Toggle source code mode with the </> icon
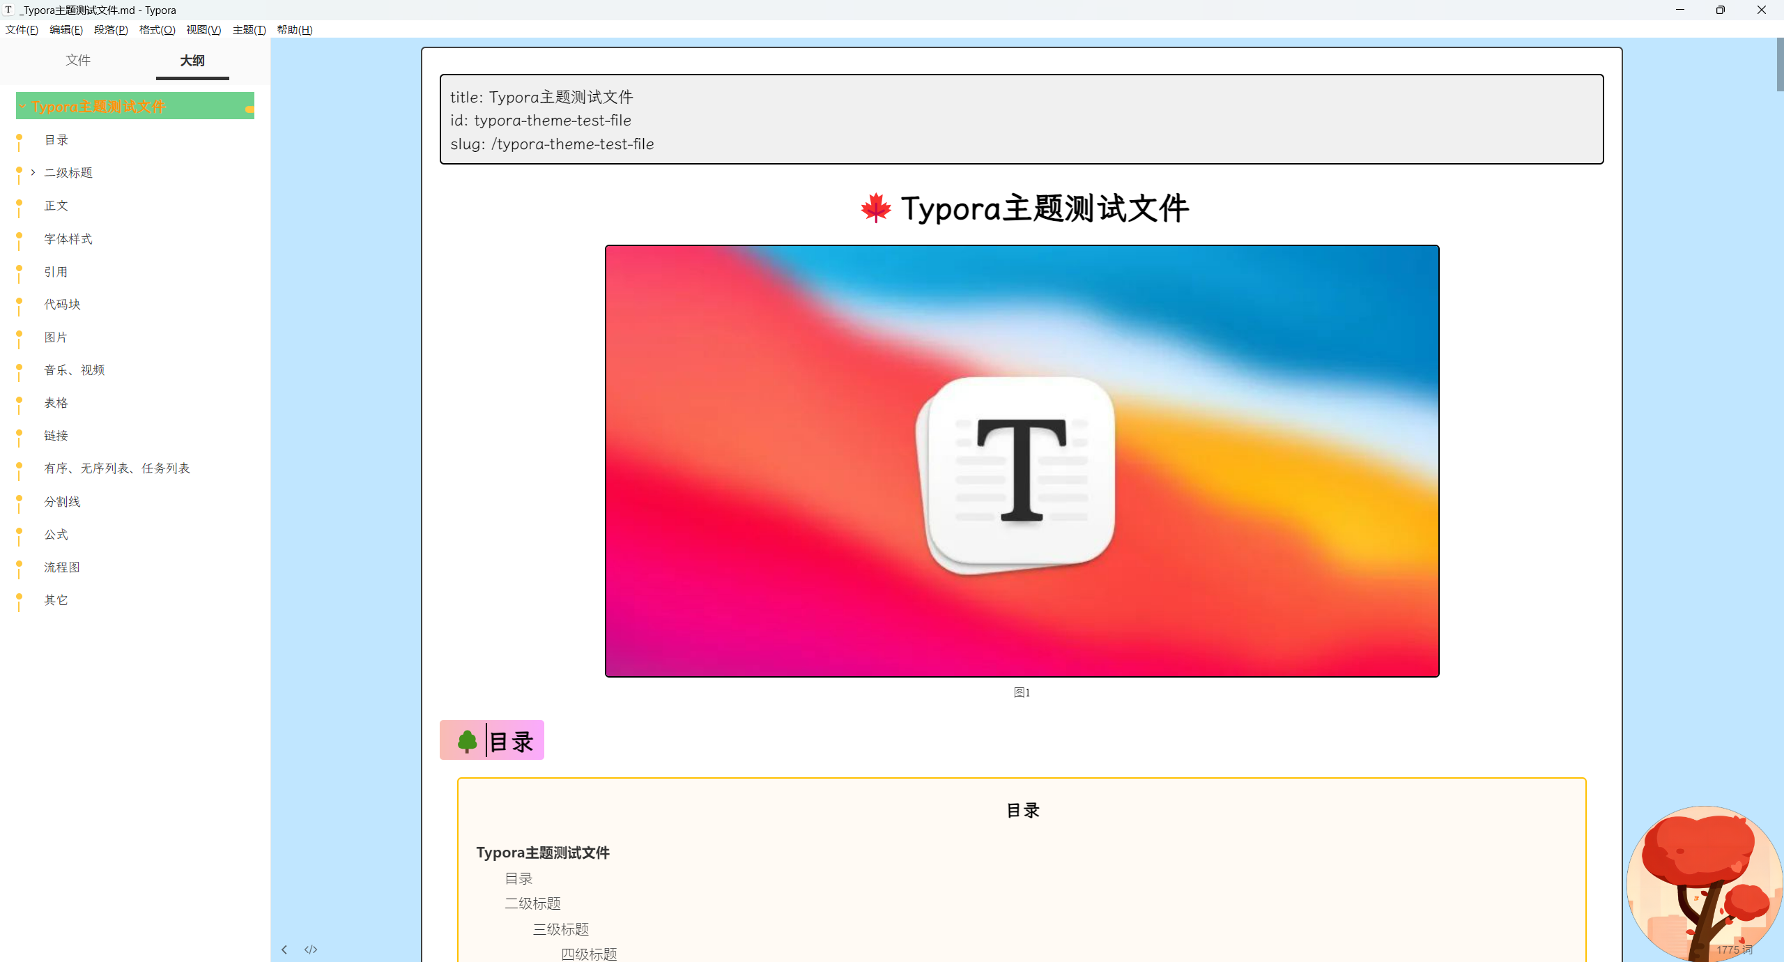The height and width of the screenshot is (962, 1784). pos(311,949)
